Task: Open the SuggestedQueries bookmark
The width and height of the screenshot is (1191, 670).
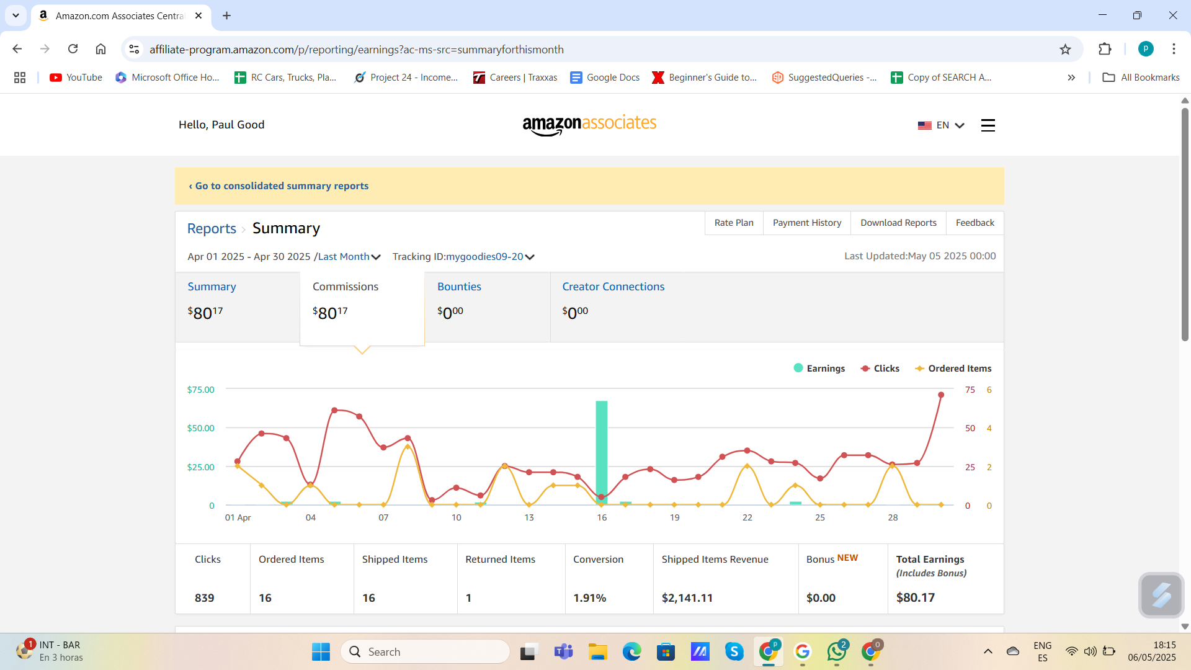Action: pyautogui.click(x=824, y=78)
